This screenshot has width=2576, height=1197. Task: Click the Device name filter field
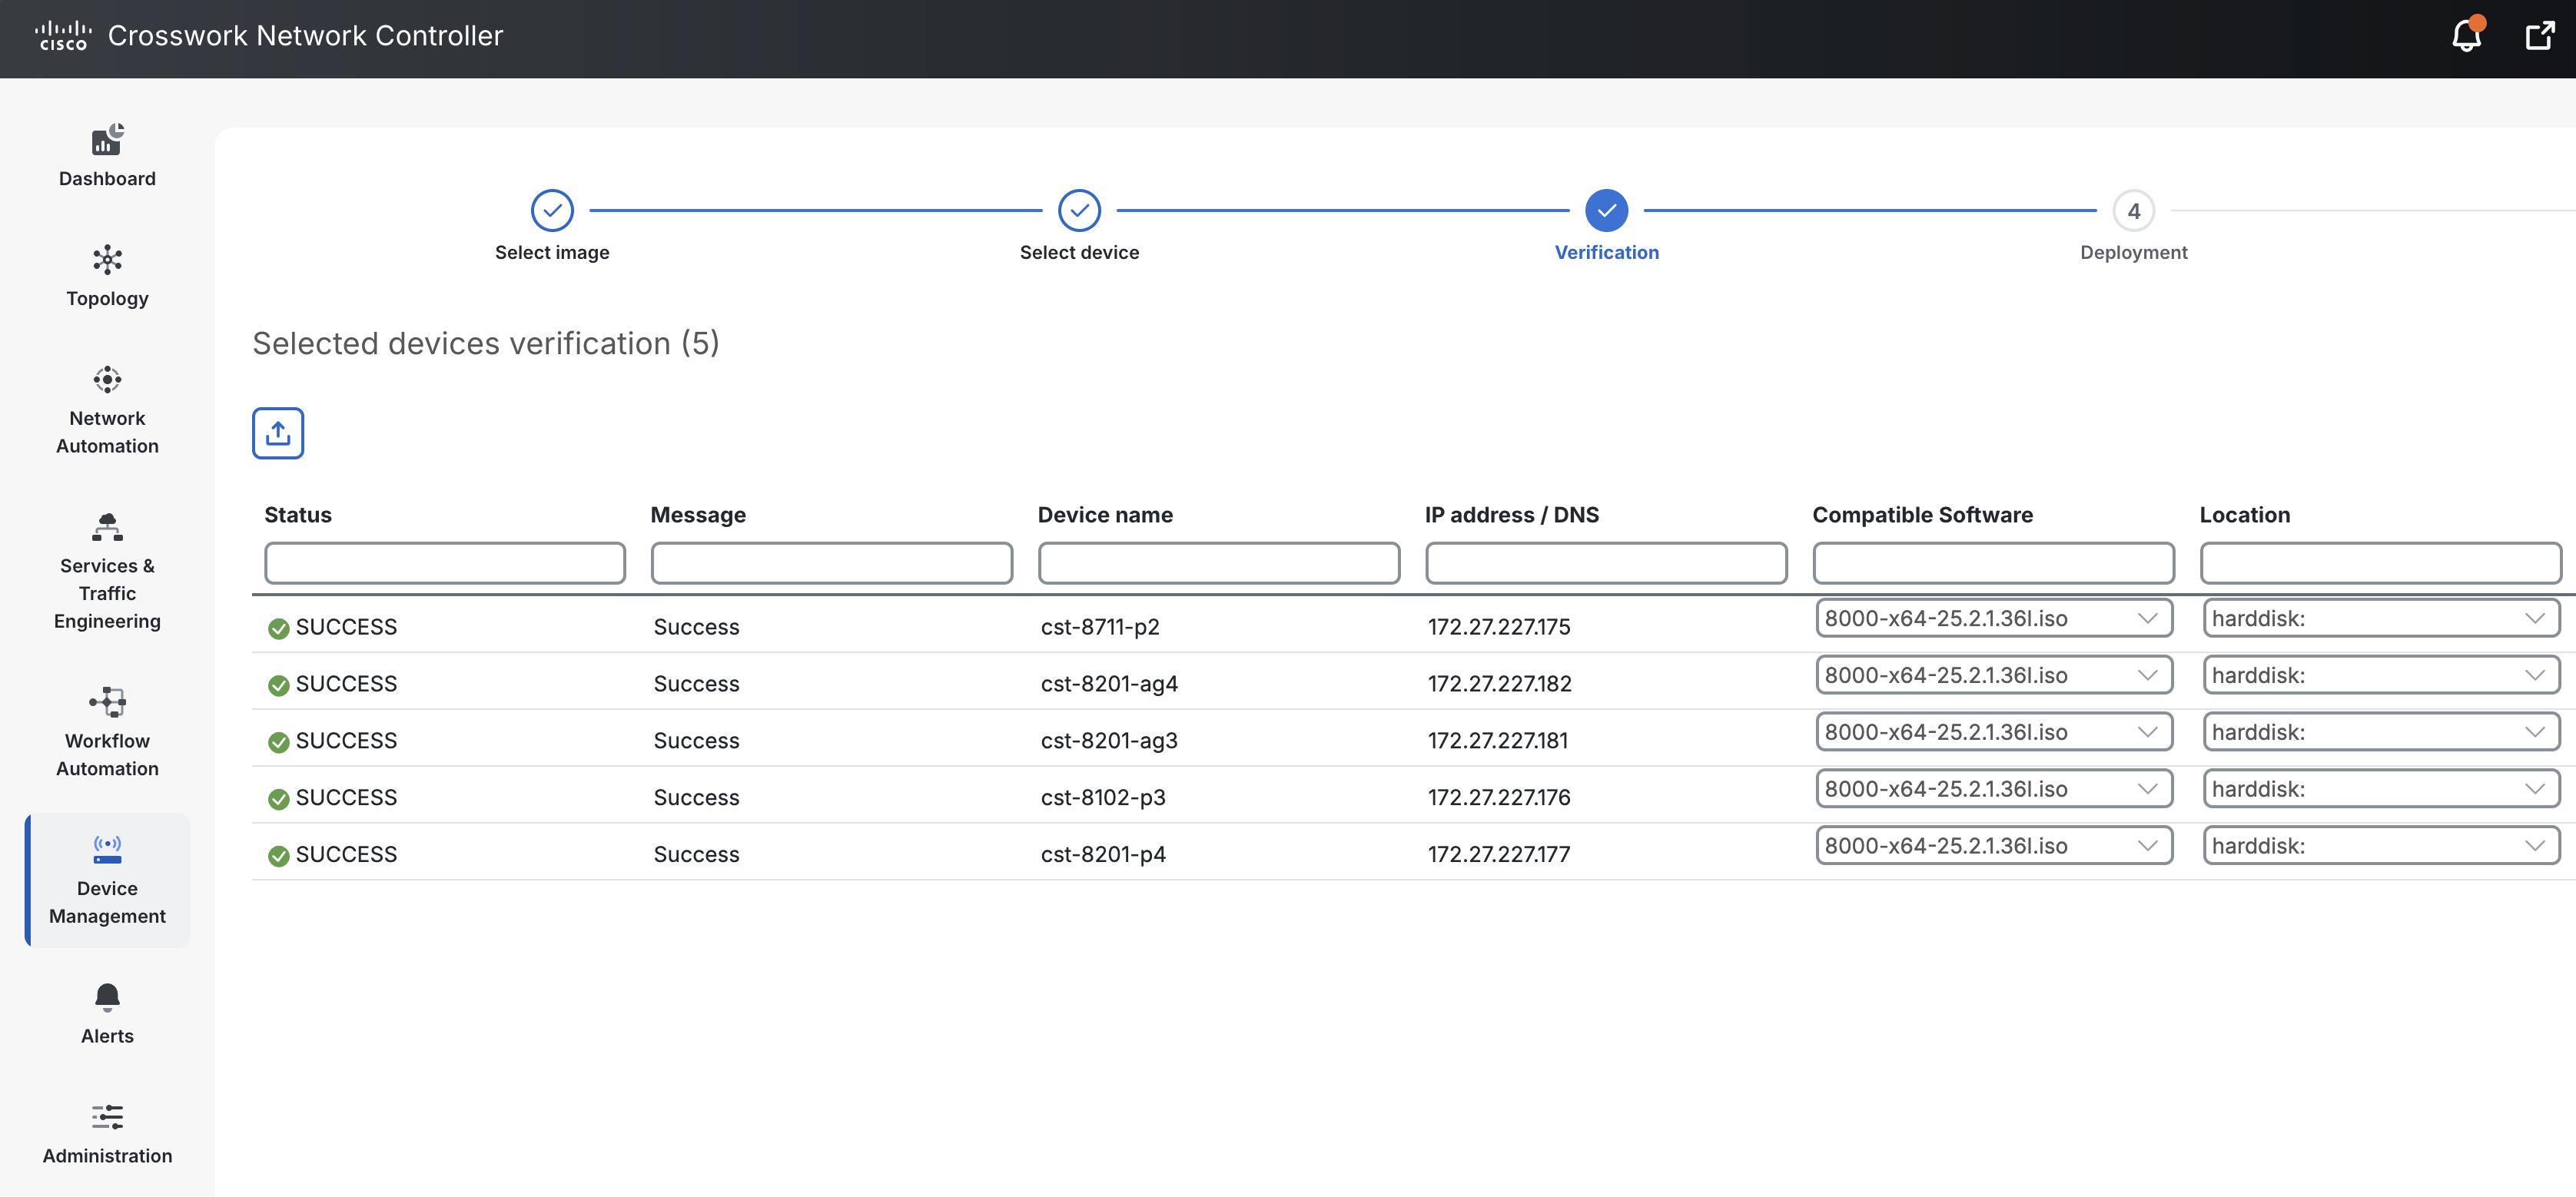1218,563
